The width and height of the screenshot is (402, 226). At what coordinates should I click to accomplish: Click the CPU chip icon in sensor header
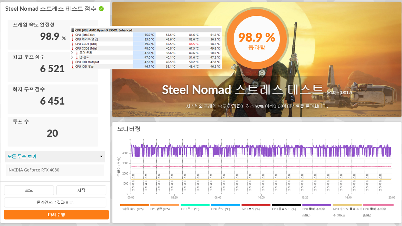point(73,30)
